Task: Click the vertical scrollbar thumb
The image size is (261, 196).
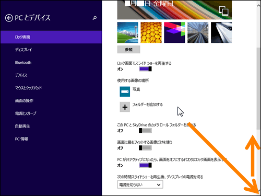Action: (258, 88)
